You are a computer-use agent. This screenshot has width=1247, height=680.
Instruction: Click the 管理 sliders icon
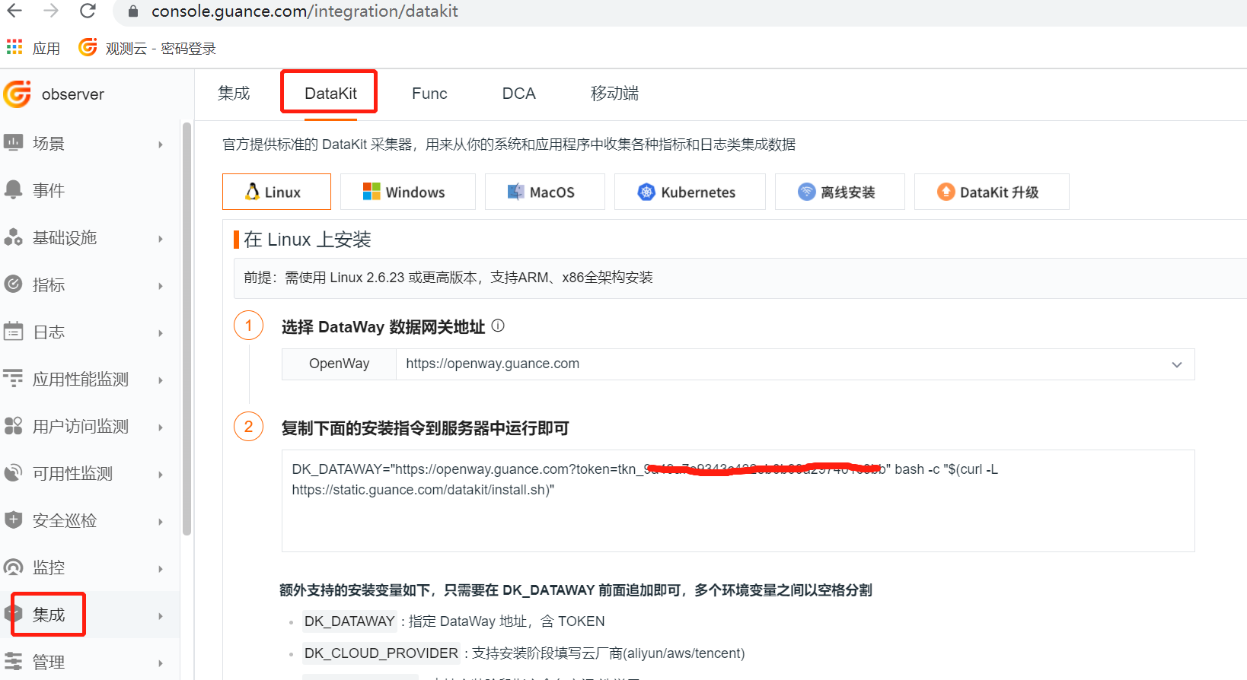tap(13, 661)
